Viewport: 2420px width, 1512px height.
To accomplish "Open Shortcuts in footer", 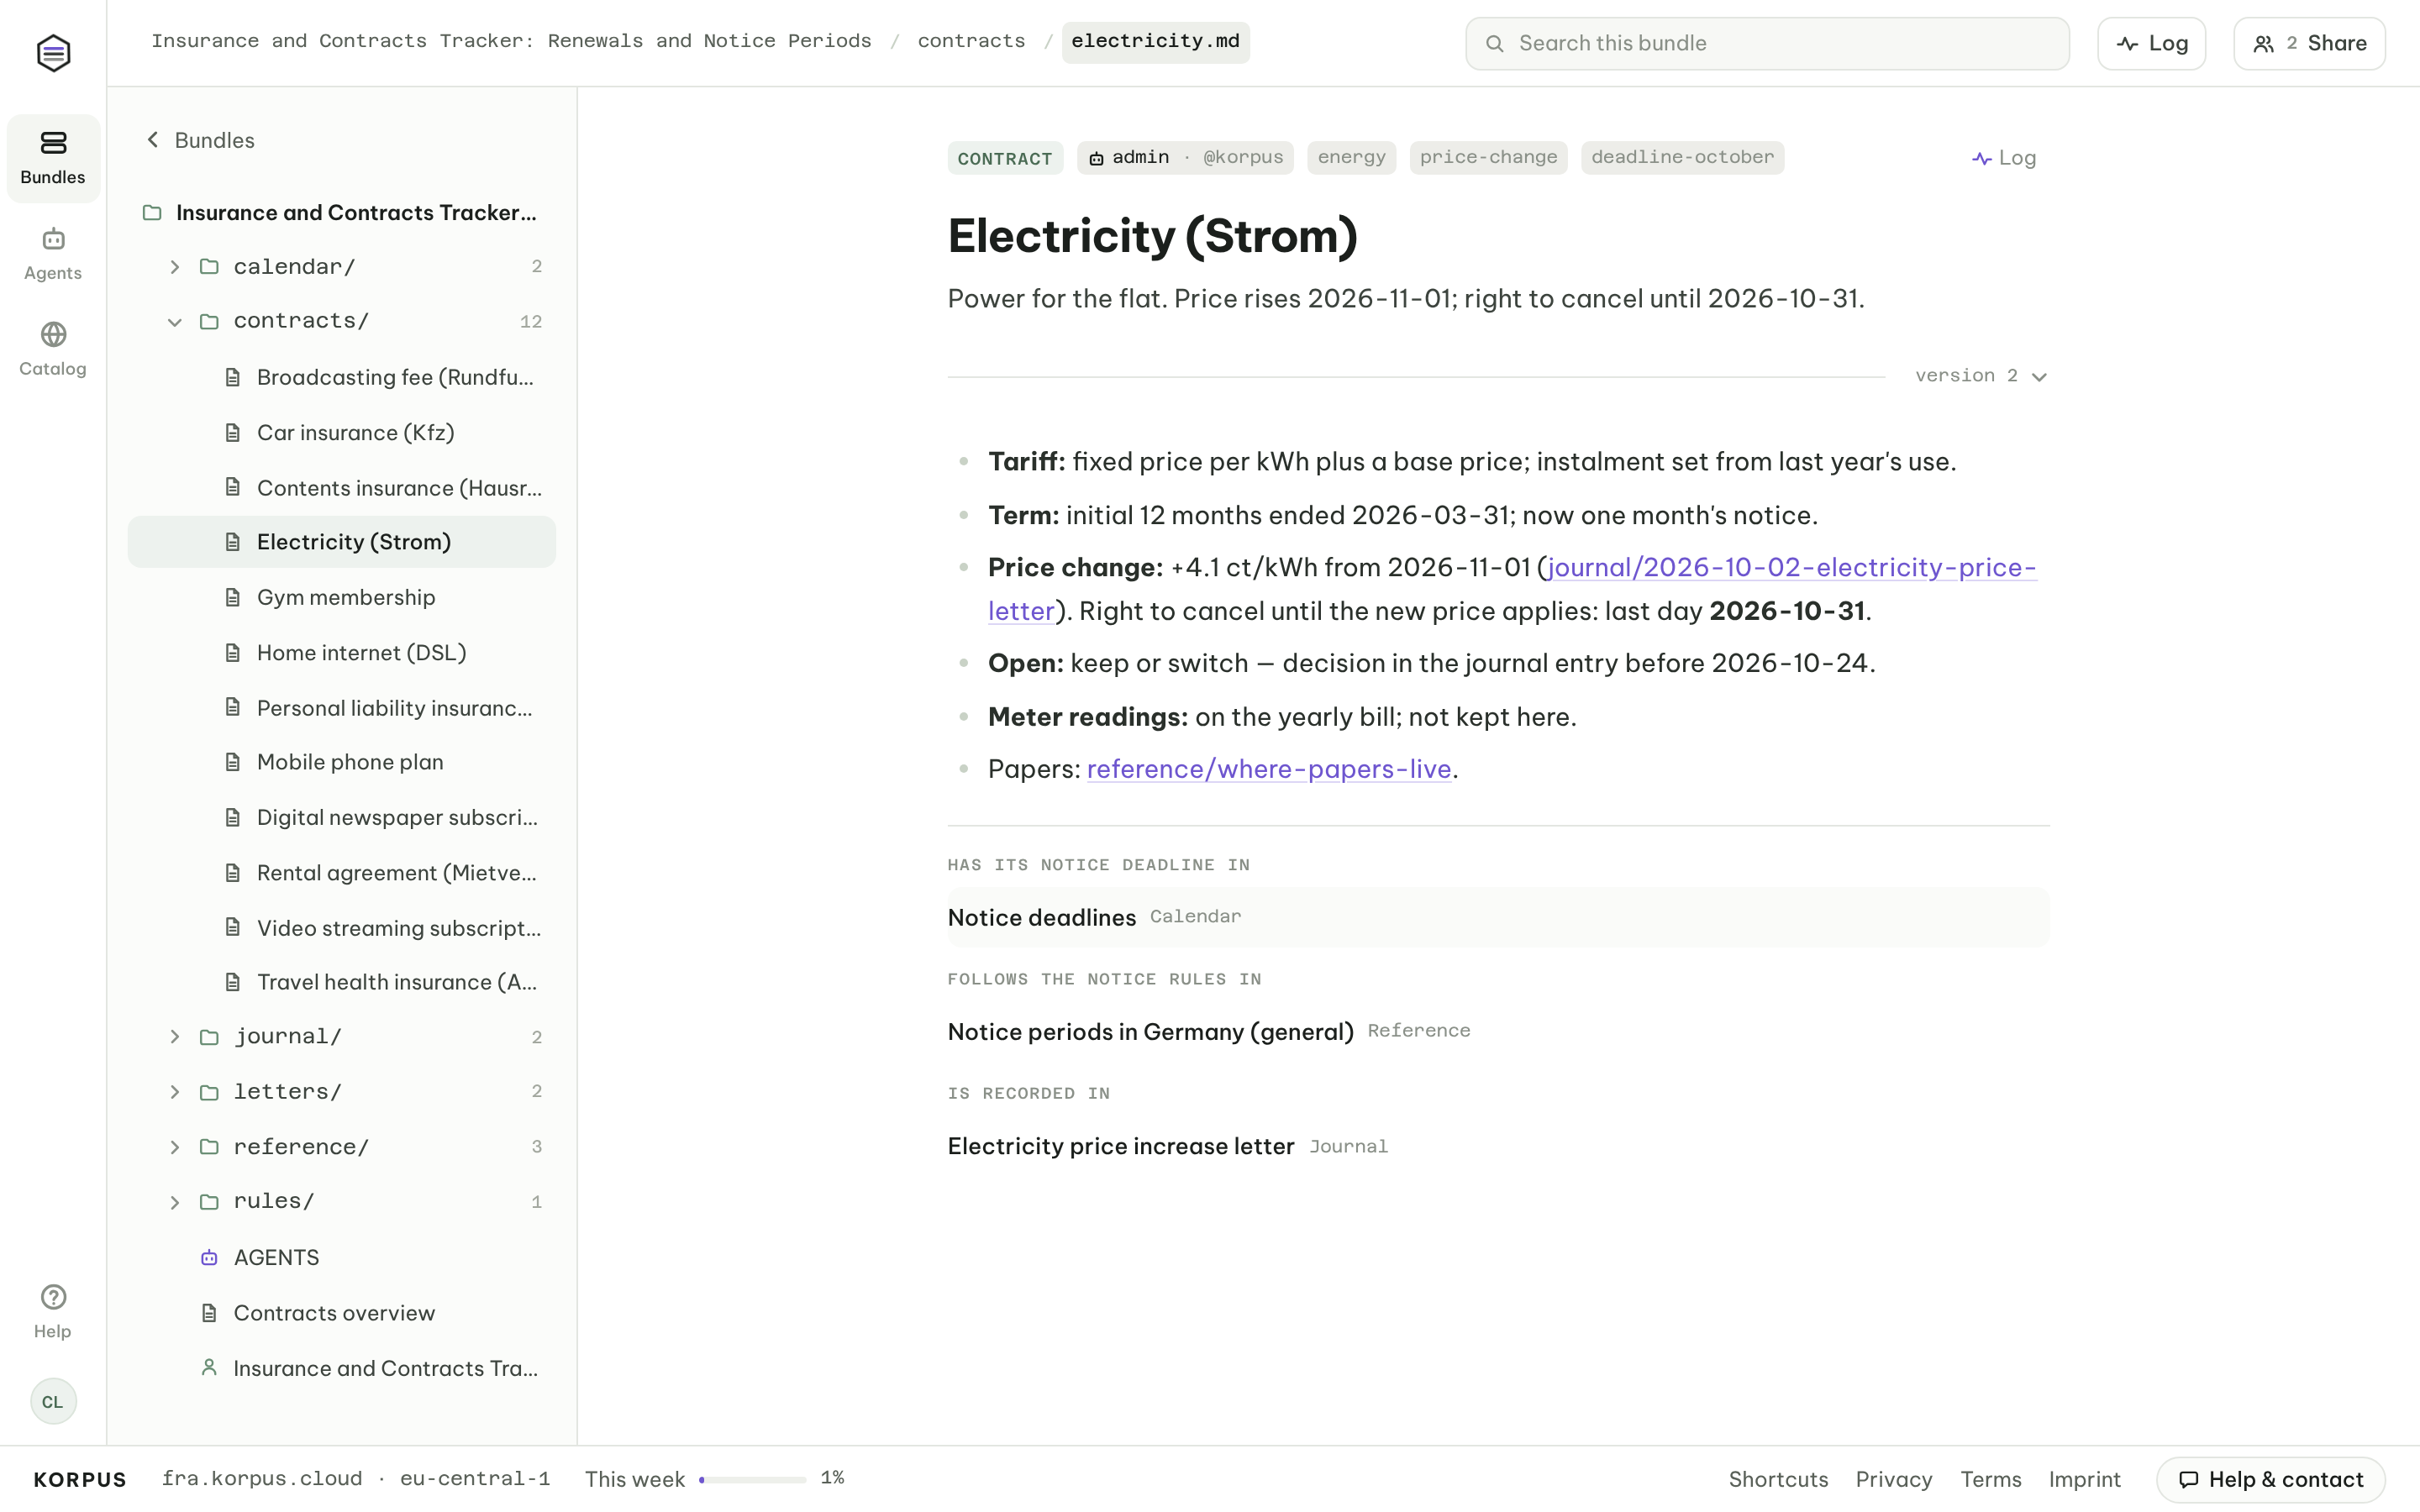I will [x=1778, y=1479].
